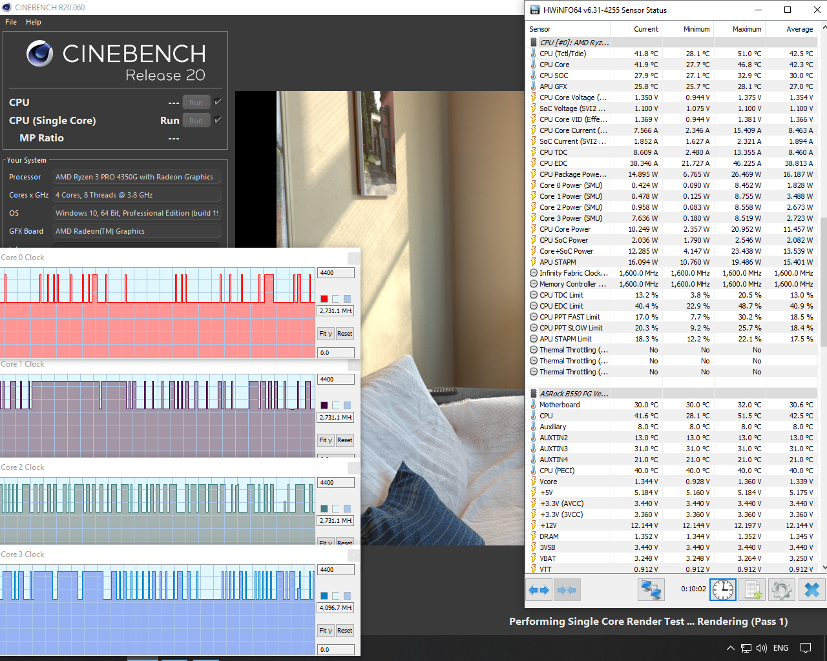The height and width of the screenshot is (661, 827).
Task: Click the network icon in system tray
Action: point(746,648)
